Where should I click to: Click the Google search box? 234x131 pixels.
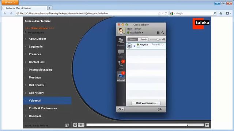coord(194,13)
